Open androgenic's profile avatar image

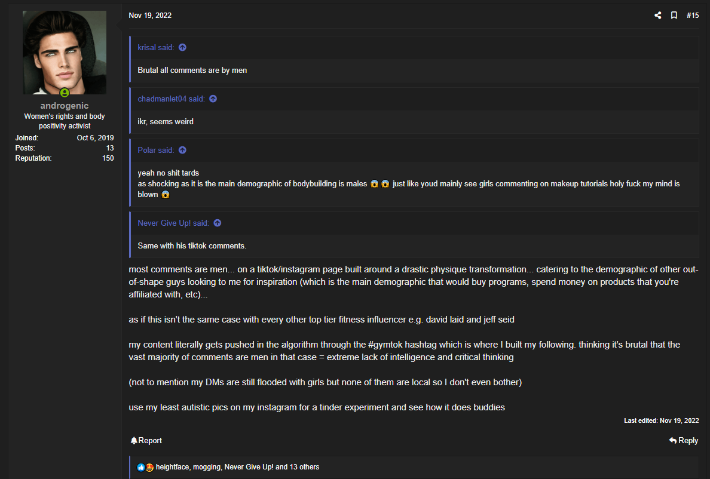[x=65, y=53]
